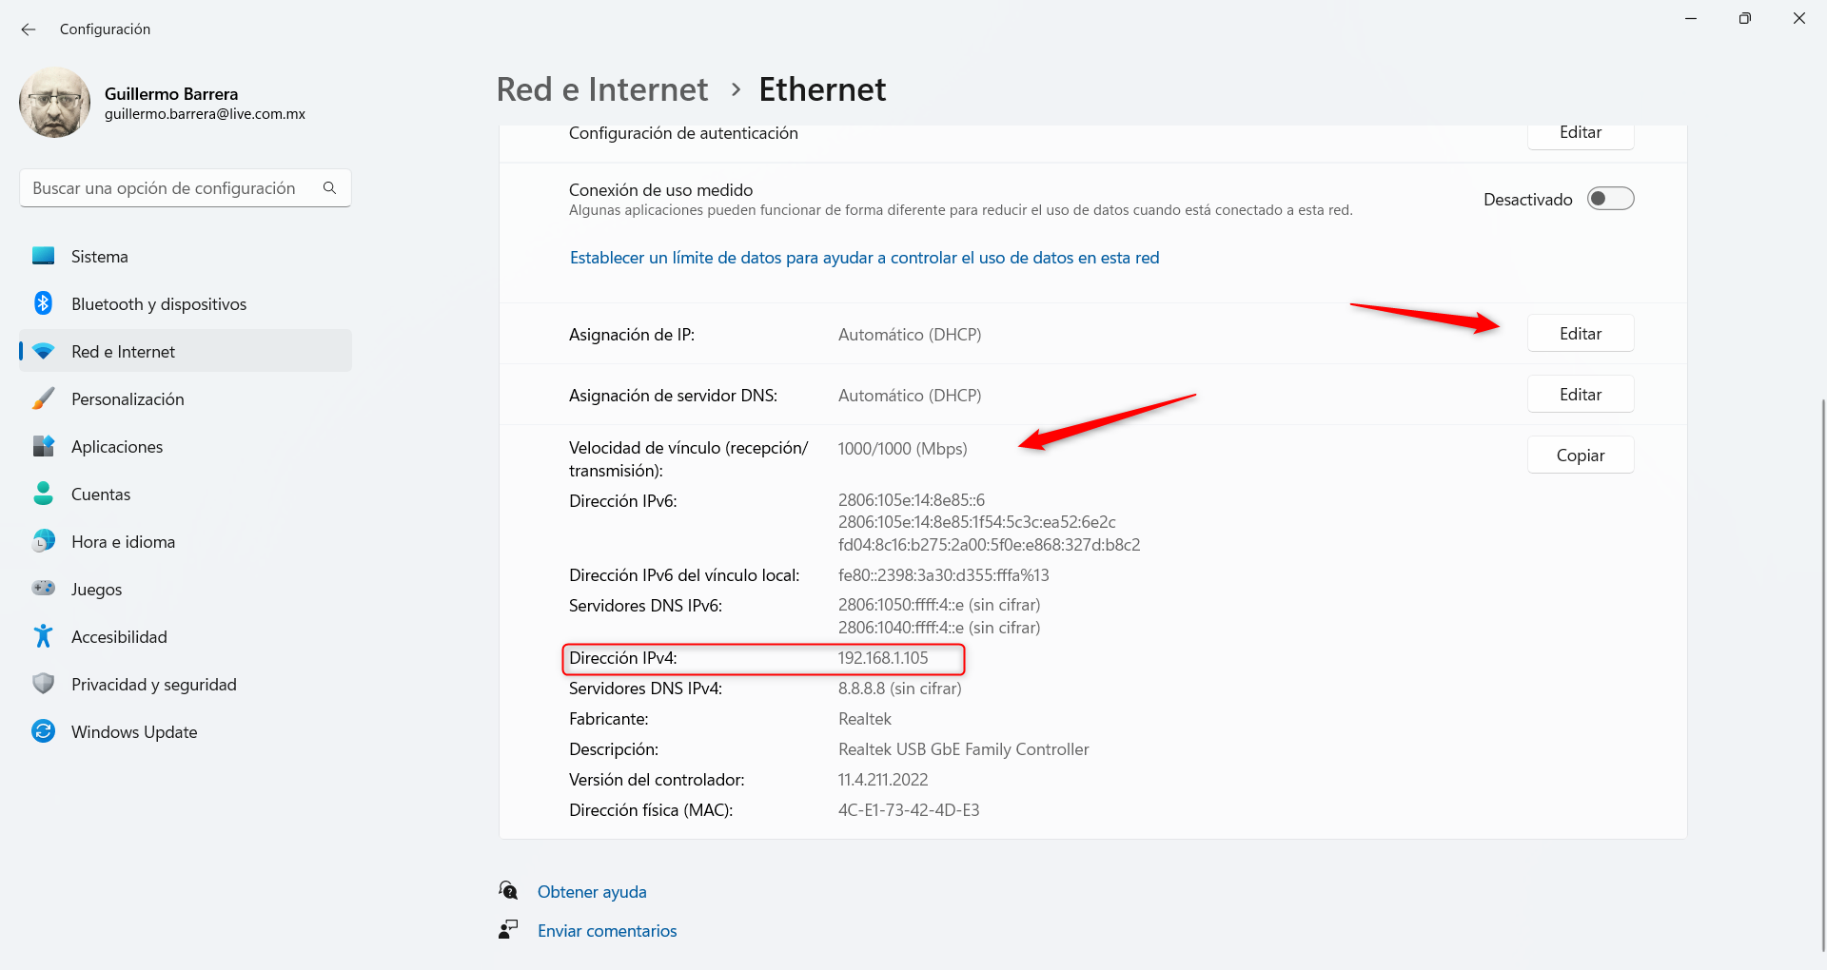Screen dimensions: 1827x970
Task: Toggle the Conexión de uso medido switch
Action: pyautogui.click(x=1610, y=199)
